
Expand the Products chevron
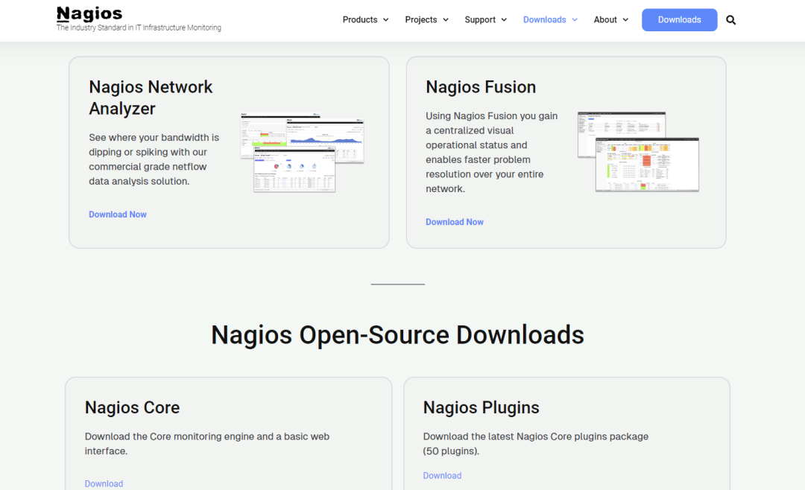(x=385, y=20)
